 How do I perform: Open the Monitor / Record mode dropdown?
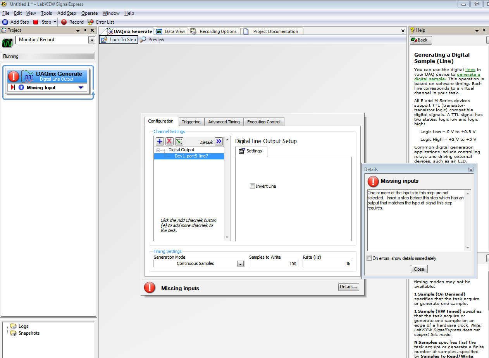click(91, 40)
